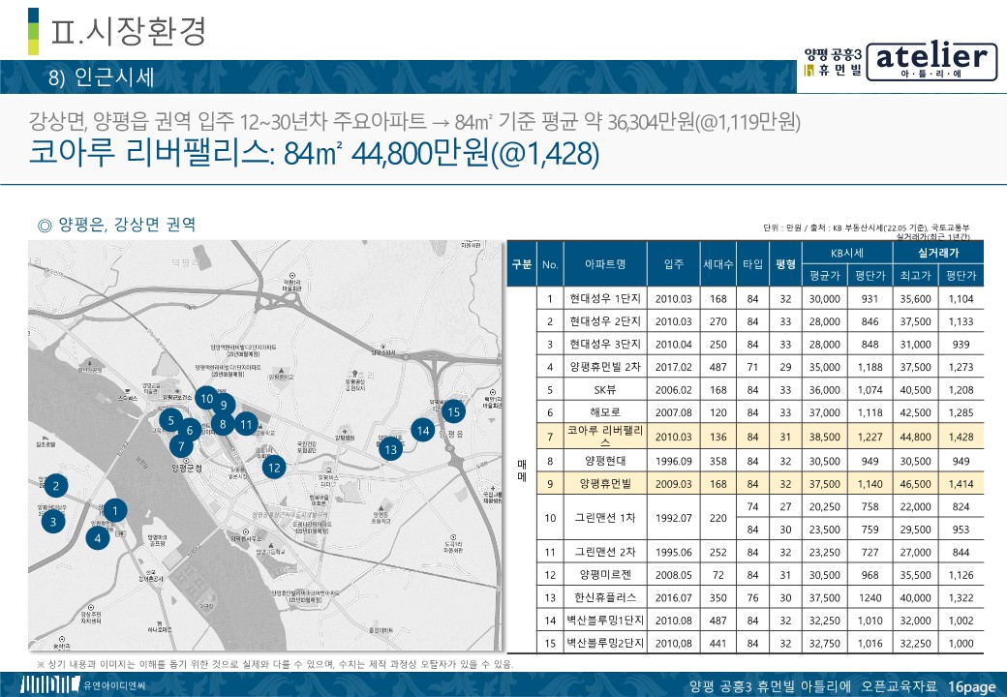Click the 양평군청 map label
Viewport: 1007px width, 697px height.
[187, 468]
